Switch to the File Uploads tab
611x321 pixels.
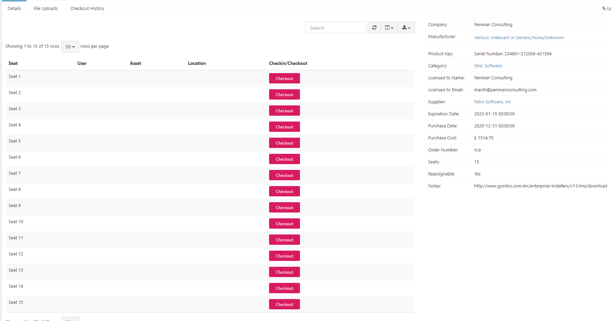(x=45, y=8)
